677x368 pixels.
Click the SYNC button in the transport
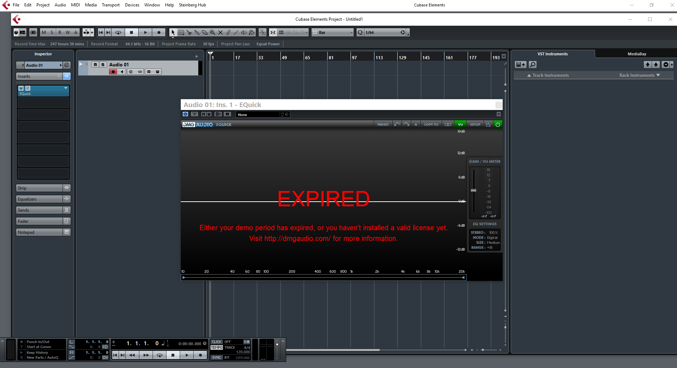pyautogui.click(x=216, y=357)
